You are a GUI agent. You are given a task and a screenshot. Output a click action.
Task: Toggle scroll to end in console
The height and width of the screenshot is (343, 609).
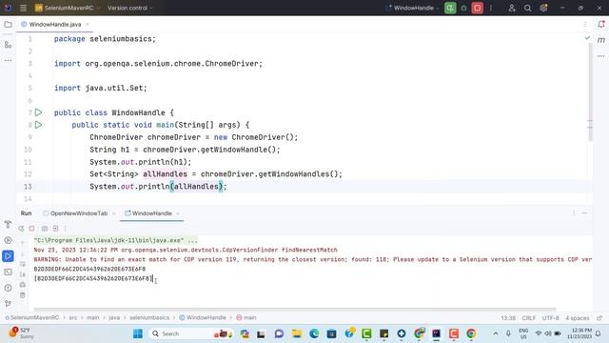click(x=23, y=274)
